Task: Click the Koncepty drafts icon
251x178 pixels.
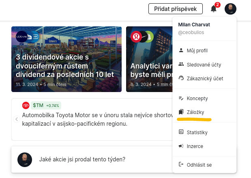Action: pyautogui.click(x=181, y=98)
